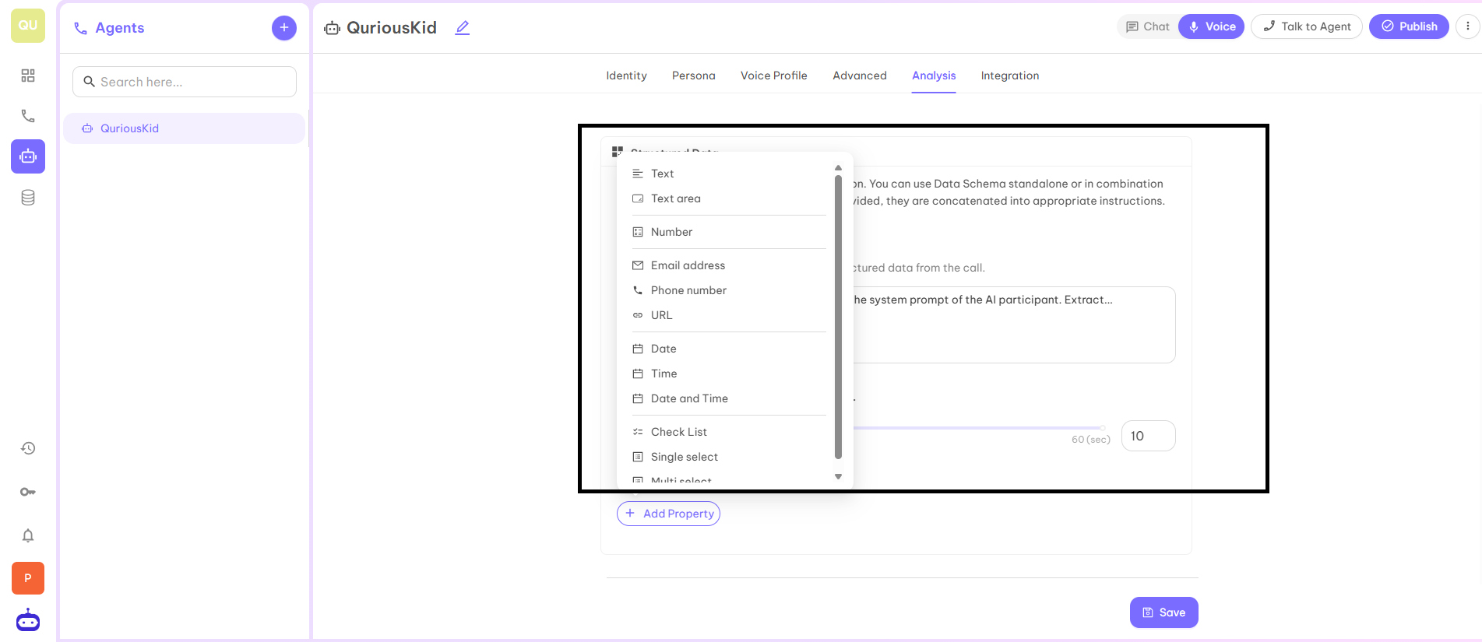The image size is (1482, 642).
Task: Choose Single select property type
Action: [729, 457]
